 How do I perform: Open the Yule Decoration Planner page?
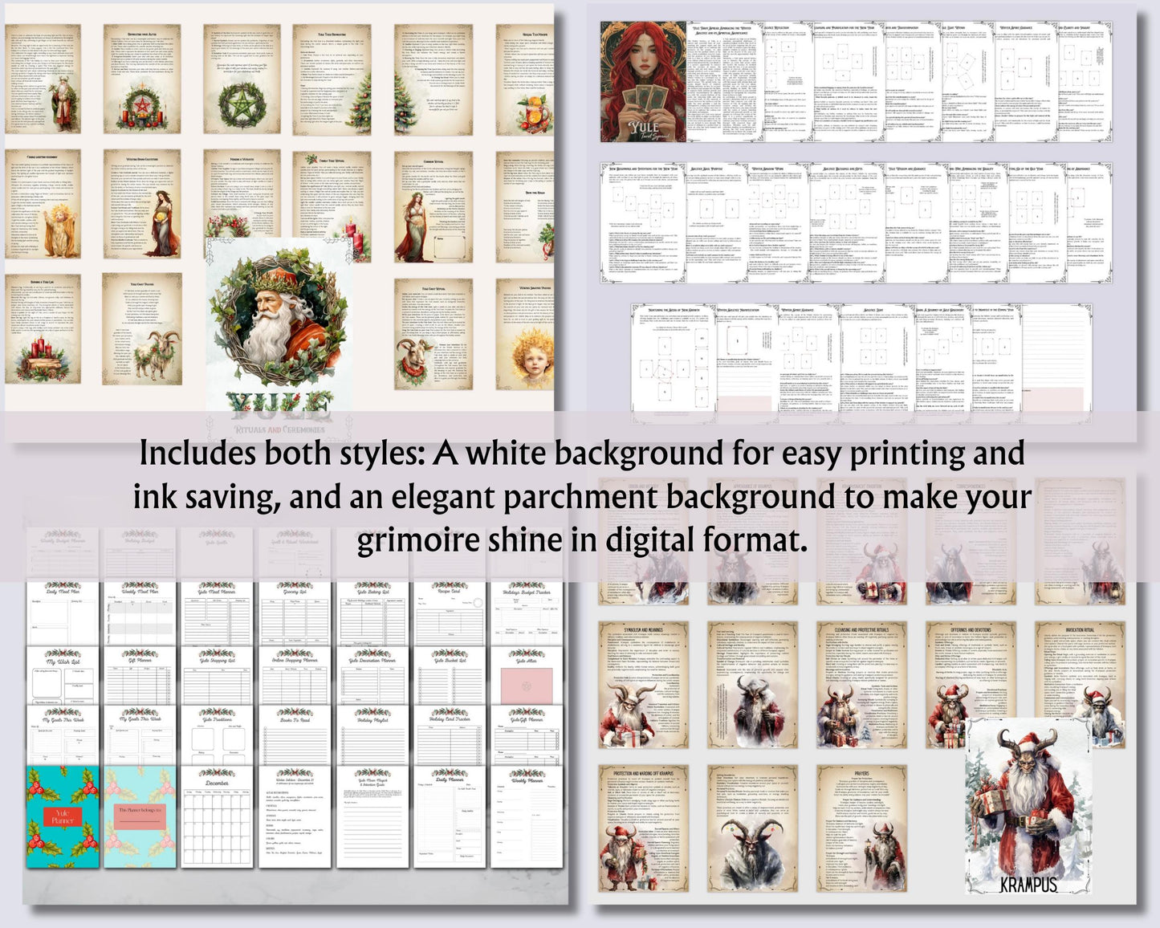pos(372,676)
